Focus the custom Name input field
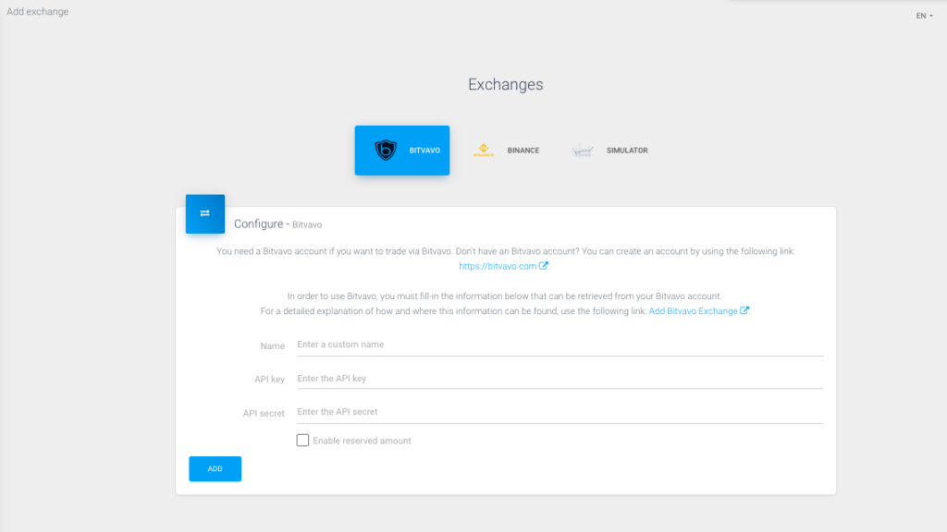Image resolution: width=947 pixels, height=532 pixels. coord(560,345)
